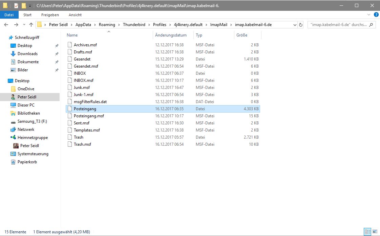
Task: Select the Trash file icon
Action: pos(70,137)
